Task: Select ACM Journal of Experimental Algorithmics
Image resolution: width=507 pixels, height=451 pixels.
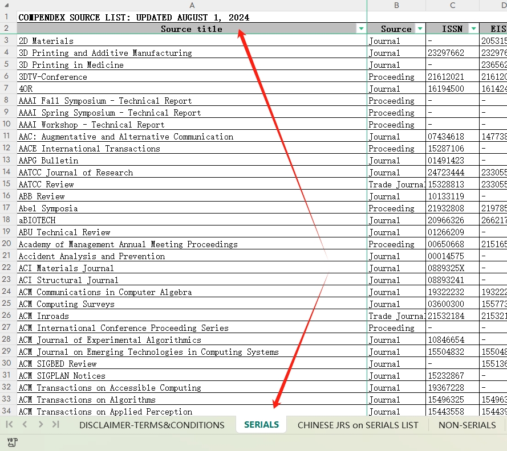Action: click(192, 339)
